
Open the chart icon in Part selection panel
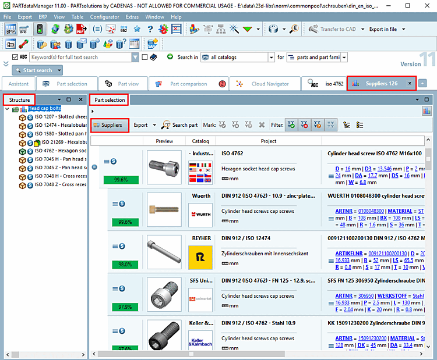pyautogui.click(x=427, y=111)
